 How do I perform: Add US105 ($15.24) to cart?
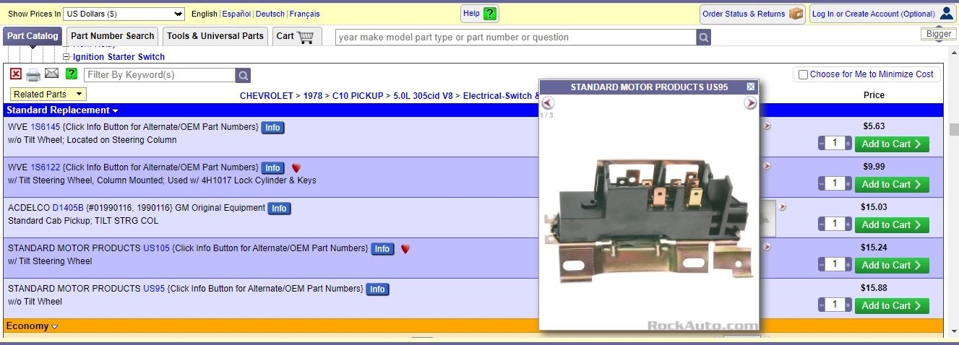point(892,265)
